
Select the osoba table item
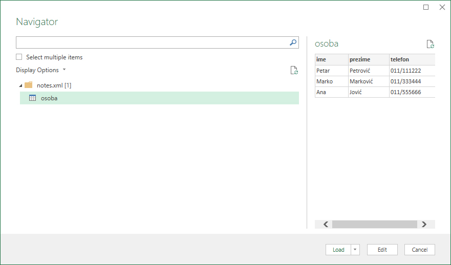click(x=49, y=98)
